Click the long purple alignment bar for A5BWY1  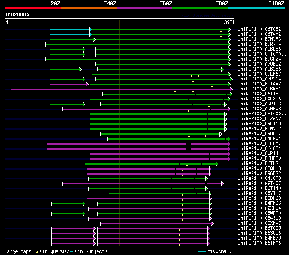click(121, 90)
